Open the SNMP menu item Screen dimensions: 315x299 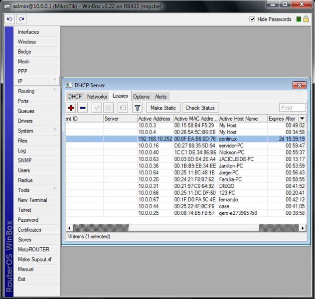(37, 160)
